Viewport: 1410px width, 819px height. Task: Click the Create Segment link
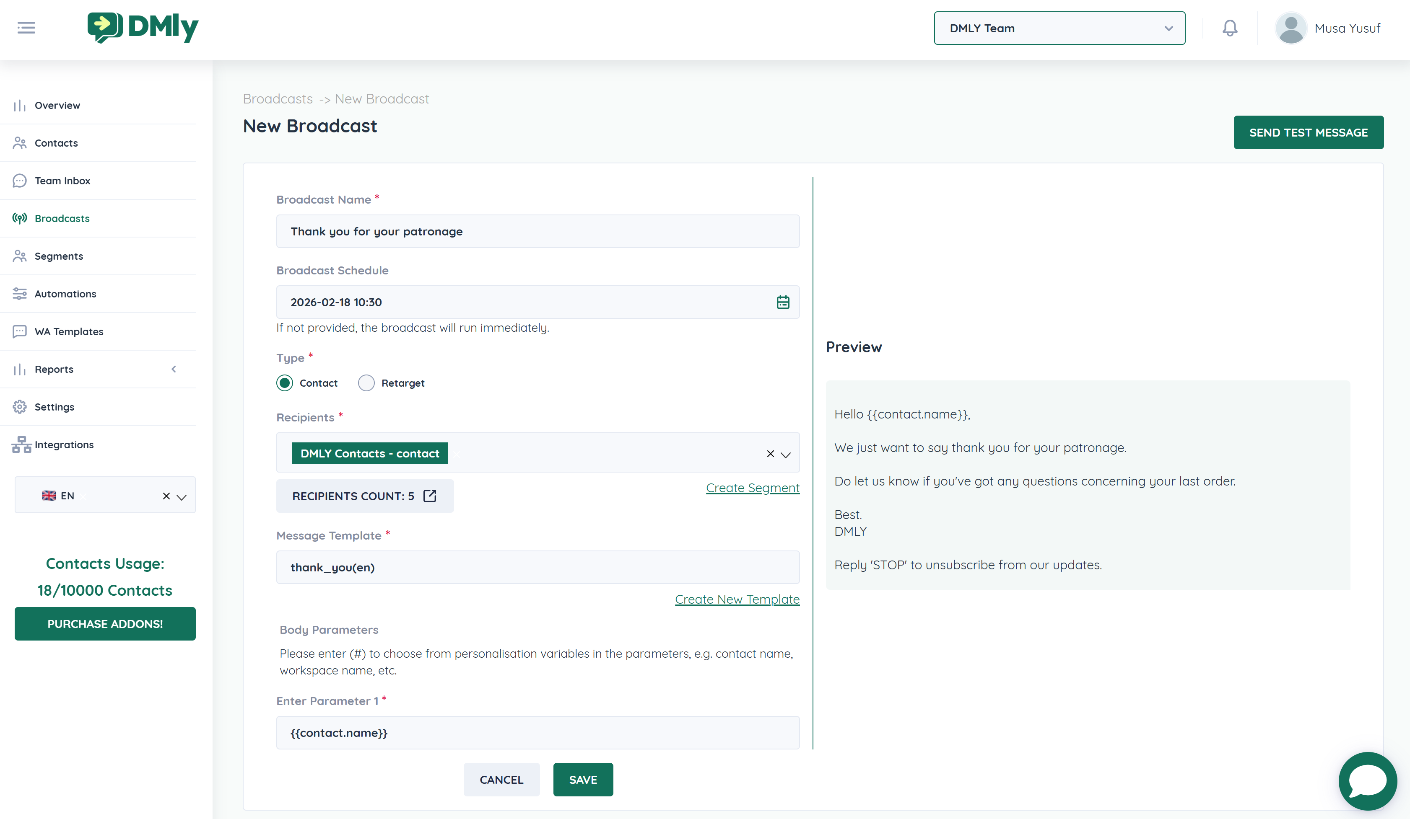752,488
